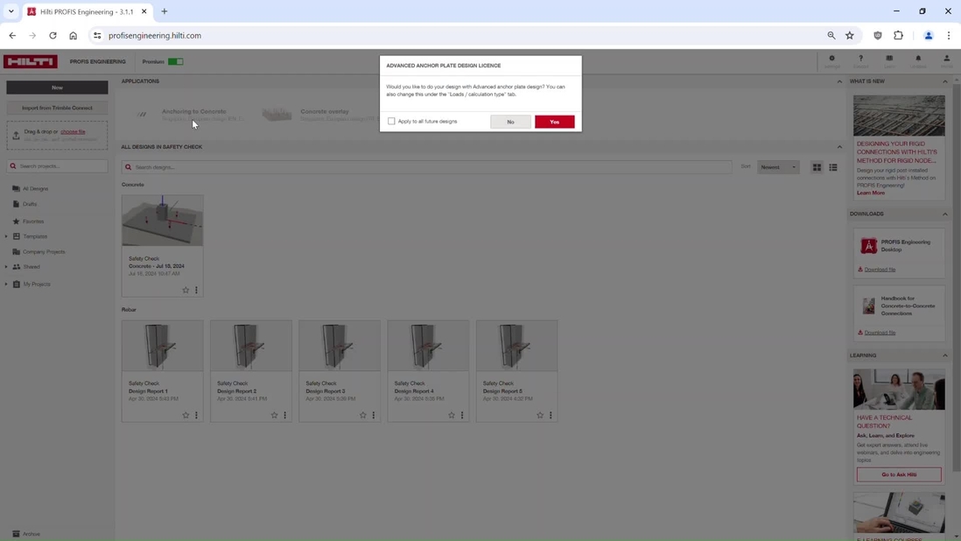Image resolution: width=961 pixels, height=541 pixels.
Task: Expand the Templates tree item
Action: pyautogui.click(x=5, y=236)
